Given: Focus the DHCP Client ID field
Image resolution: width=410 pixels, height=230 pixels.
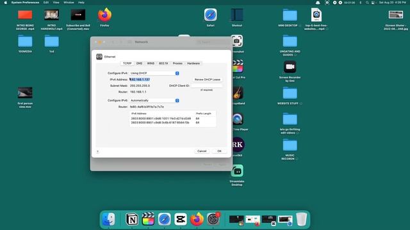Looking at the screenshot, I should [206, 86].
